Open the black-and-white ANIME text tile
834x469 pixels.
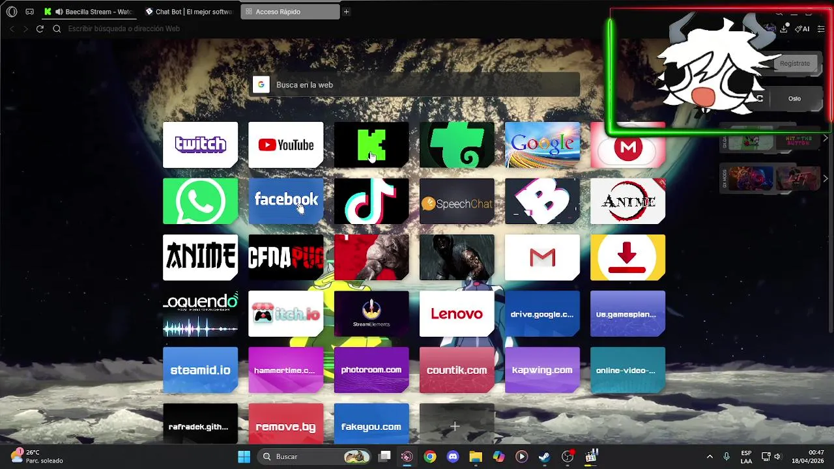coord(200,257)
